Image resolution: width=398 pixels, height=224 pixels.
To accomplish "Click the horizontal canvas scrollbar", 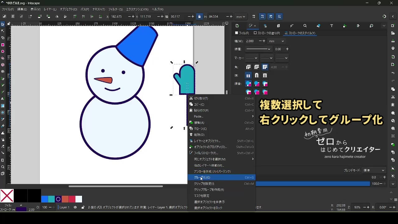I will coord(116,186).
